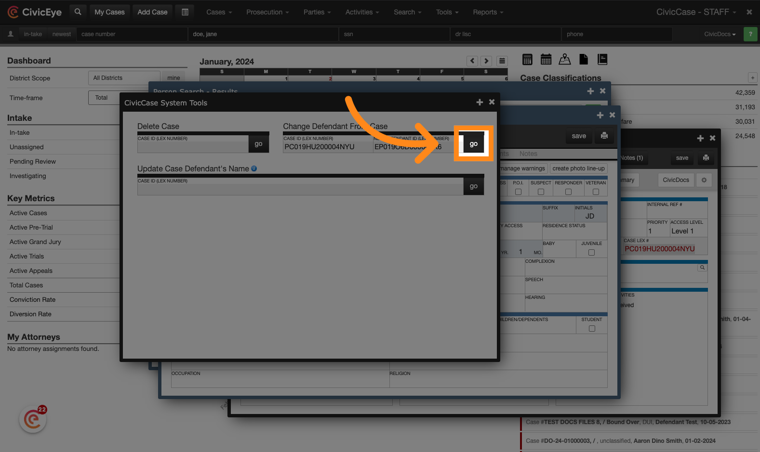Image resolution: width=760 pixels, height=452 pixels.
Task: Go to previous calendar month
Action: pos(473,61)
